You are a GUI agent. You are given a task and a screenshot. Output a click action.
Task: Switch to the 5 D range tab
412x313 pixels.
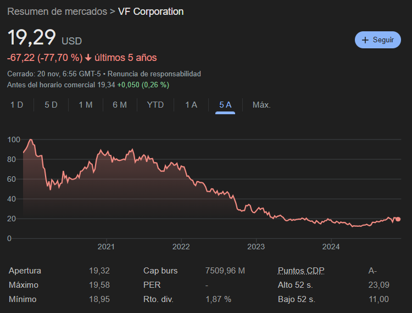point(51,105)
